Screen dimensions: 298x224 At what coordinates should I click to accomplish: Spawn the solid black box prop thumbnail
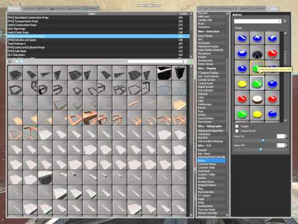point(165,73)
